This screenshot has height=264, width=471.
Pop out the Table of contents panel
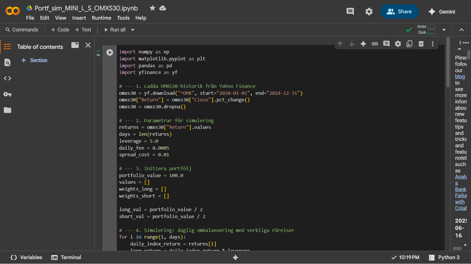pos(75,45)
